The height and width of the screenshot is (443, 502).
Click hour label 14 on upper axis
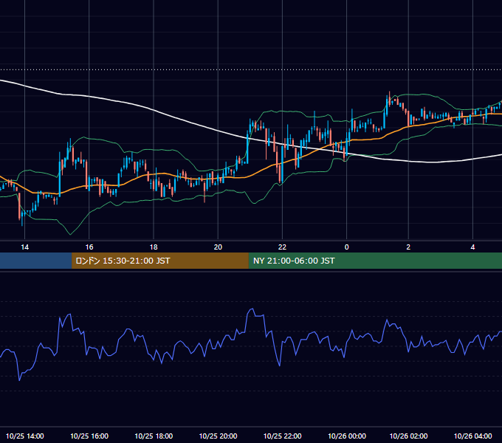[x=24, y=247]
